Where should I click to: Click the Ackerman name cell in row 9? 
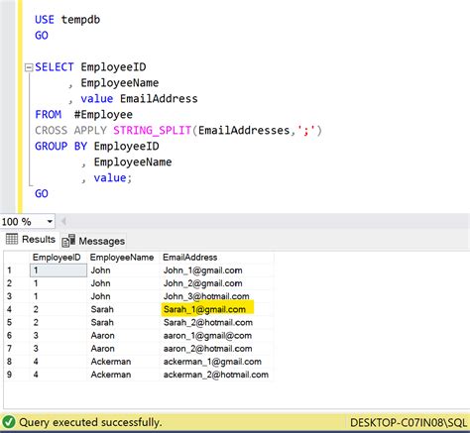click(x=124, y=375)
